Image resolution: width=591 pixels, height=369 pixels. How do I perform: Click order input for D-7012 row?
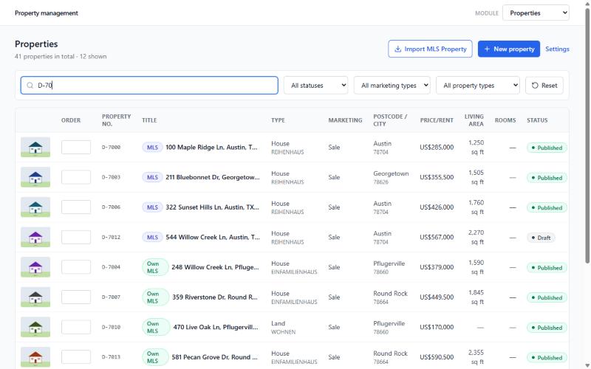(76, 237)
